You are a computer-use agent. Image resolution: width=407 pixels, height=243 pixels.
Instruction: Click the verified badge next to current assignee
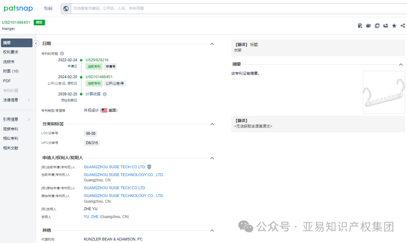[x=149, y=166]
